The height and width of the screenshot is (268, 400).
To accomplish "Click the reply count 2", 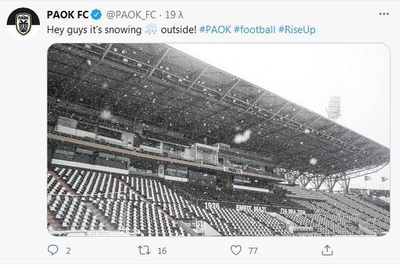I will tap(68, 250).
